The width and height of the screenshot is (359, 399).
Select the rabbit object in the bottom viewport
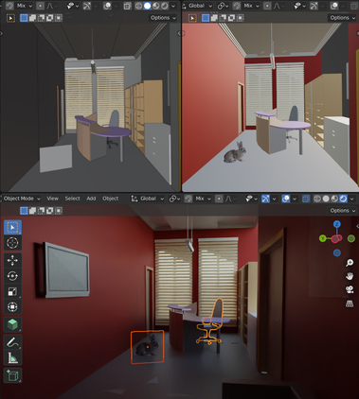(147, 347)
